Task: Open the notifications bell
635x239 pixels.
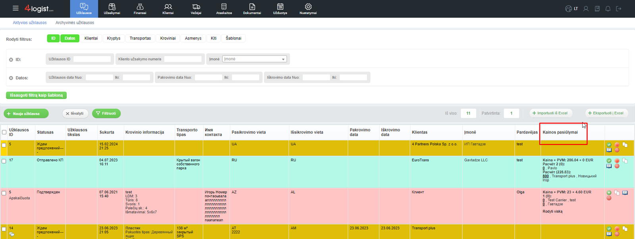Action: point(608,8)
